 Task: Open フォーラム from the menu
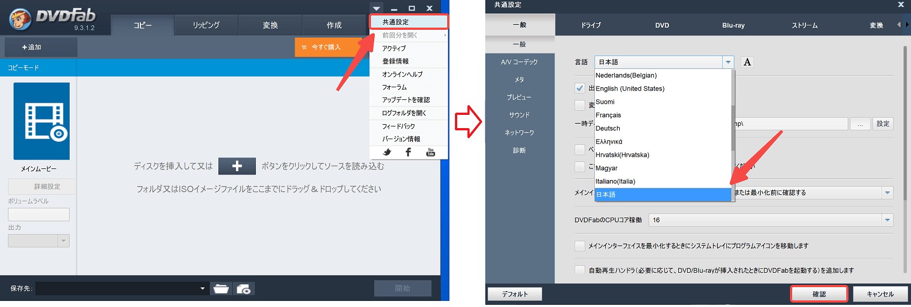pos(409,87)
